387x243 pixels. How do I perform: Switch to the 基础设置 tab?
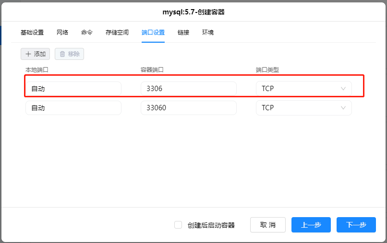click(x=32, y=33)
